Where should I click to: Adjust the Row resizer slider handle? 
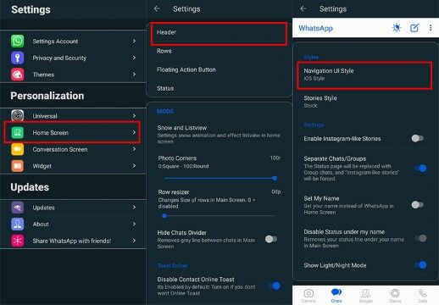164,216
